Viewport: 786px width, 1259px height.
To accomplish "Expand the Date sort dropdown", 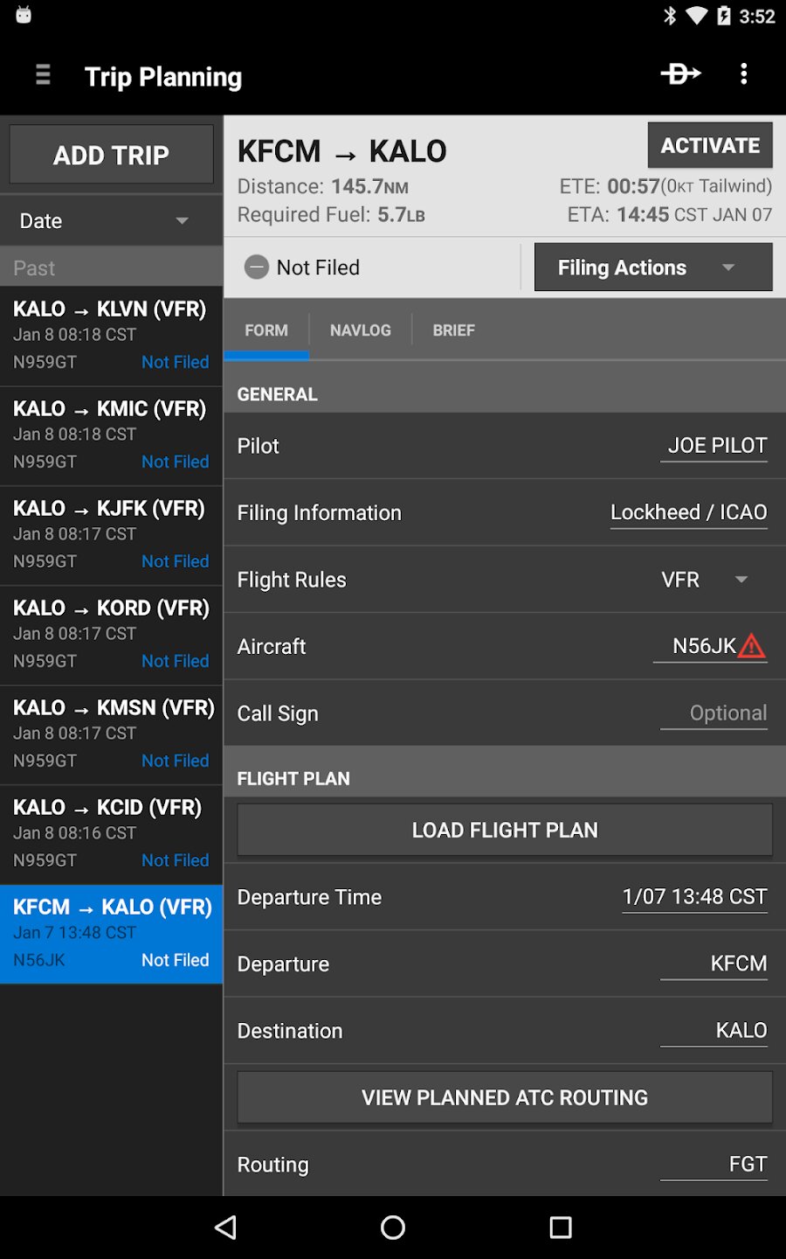I will pyautogui.click(x=112, y=220).
